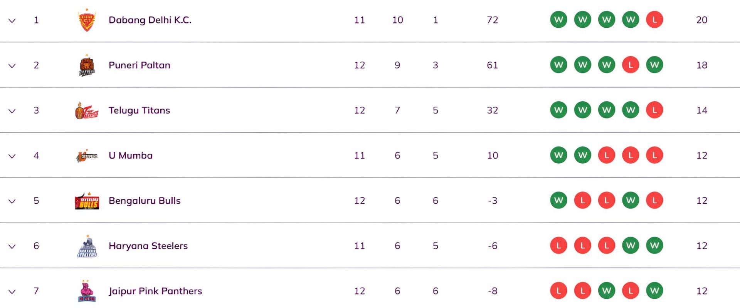
Task: Expand row details for Haryana Steelers
Action: coord(12,246)
